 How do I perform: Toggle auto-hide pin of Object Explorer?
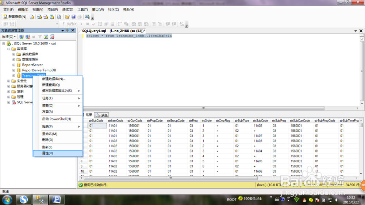[68, 31]
